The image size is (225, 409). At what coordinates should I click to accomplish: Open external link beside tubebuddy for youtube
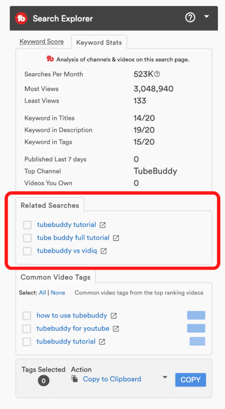[116, 329]
